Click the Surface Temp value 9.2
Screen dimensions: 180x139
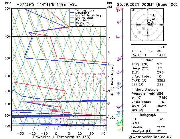[x=160, y=64]
